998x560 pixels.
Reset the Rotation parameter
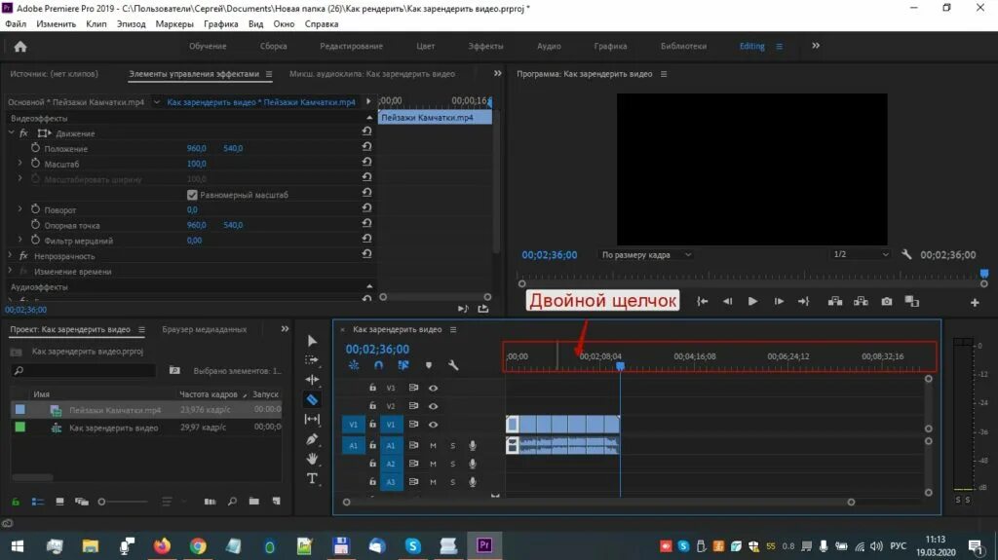point(366,207)
